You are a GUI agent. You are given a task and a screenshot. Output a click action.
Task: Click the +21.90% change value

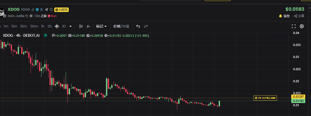pos(142,35)
